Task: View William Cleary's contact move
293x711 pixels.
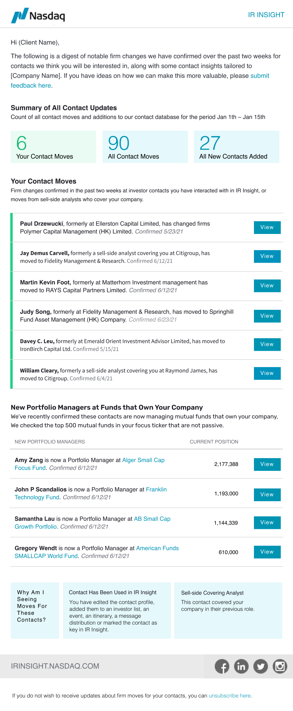Action: pyautogui.click(x=267, y=373)
